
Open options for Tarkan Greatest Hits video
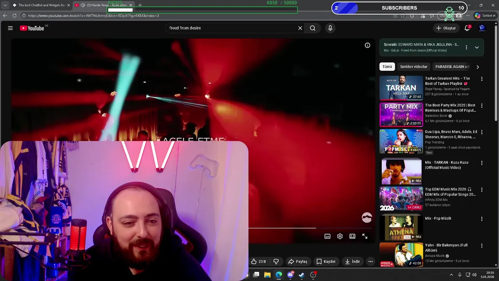pos(482,79)
